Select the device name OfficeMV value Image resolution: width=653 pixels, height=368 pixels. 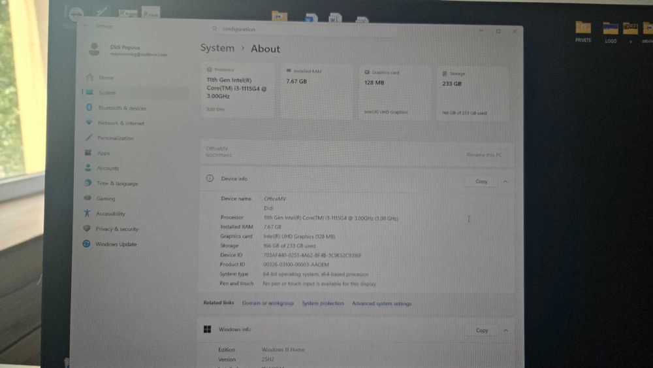pos(275,199)
